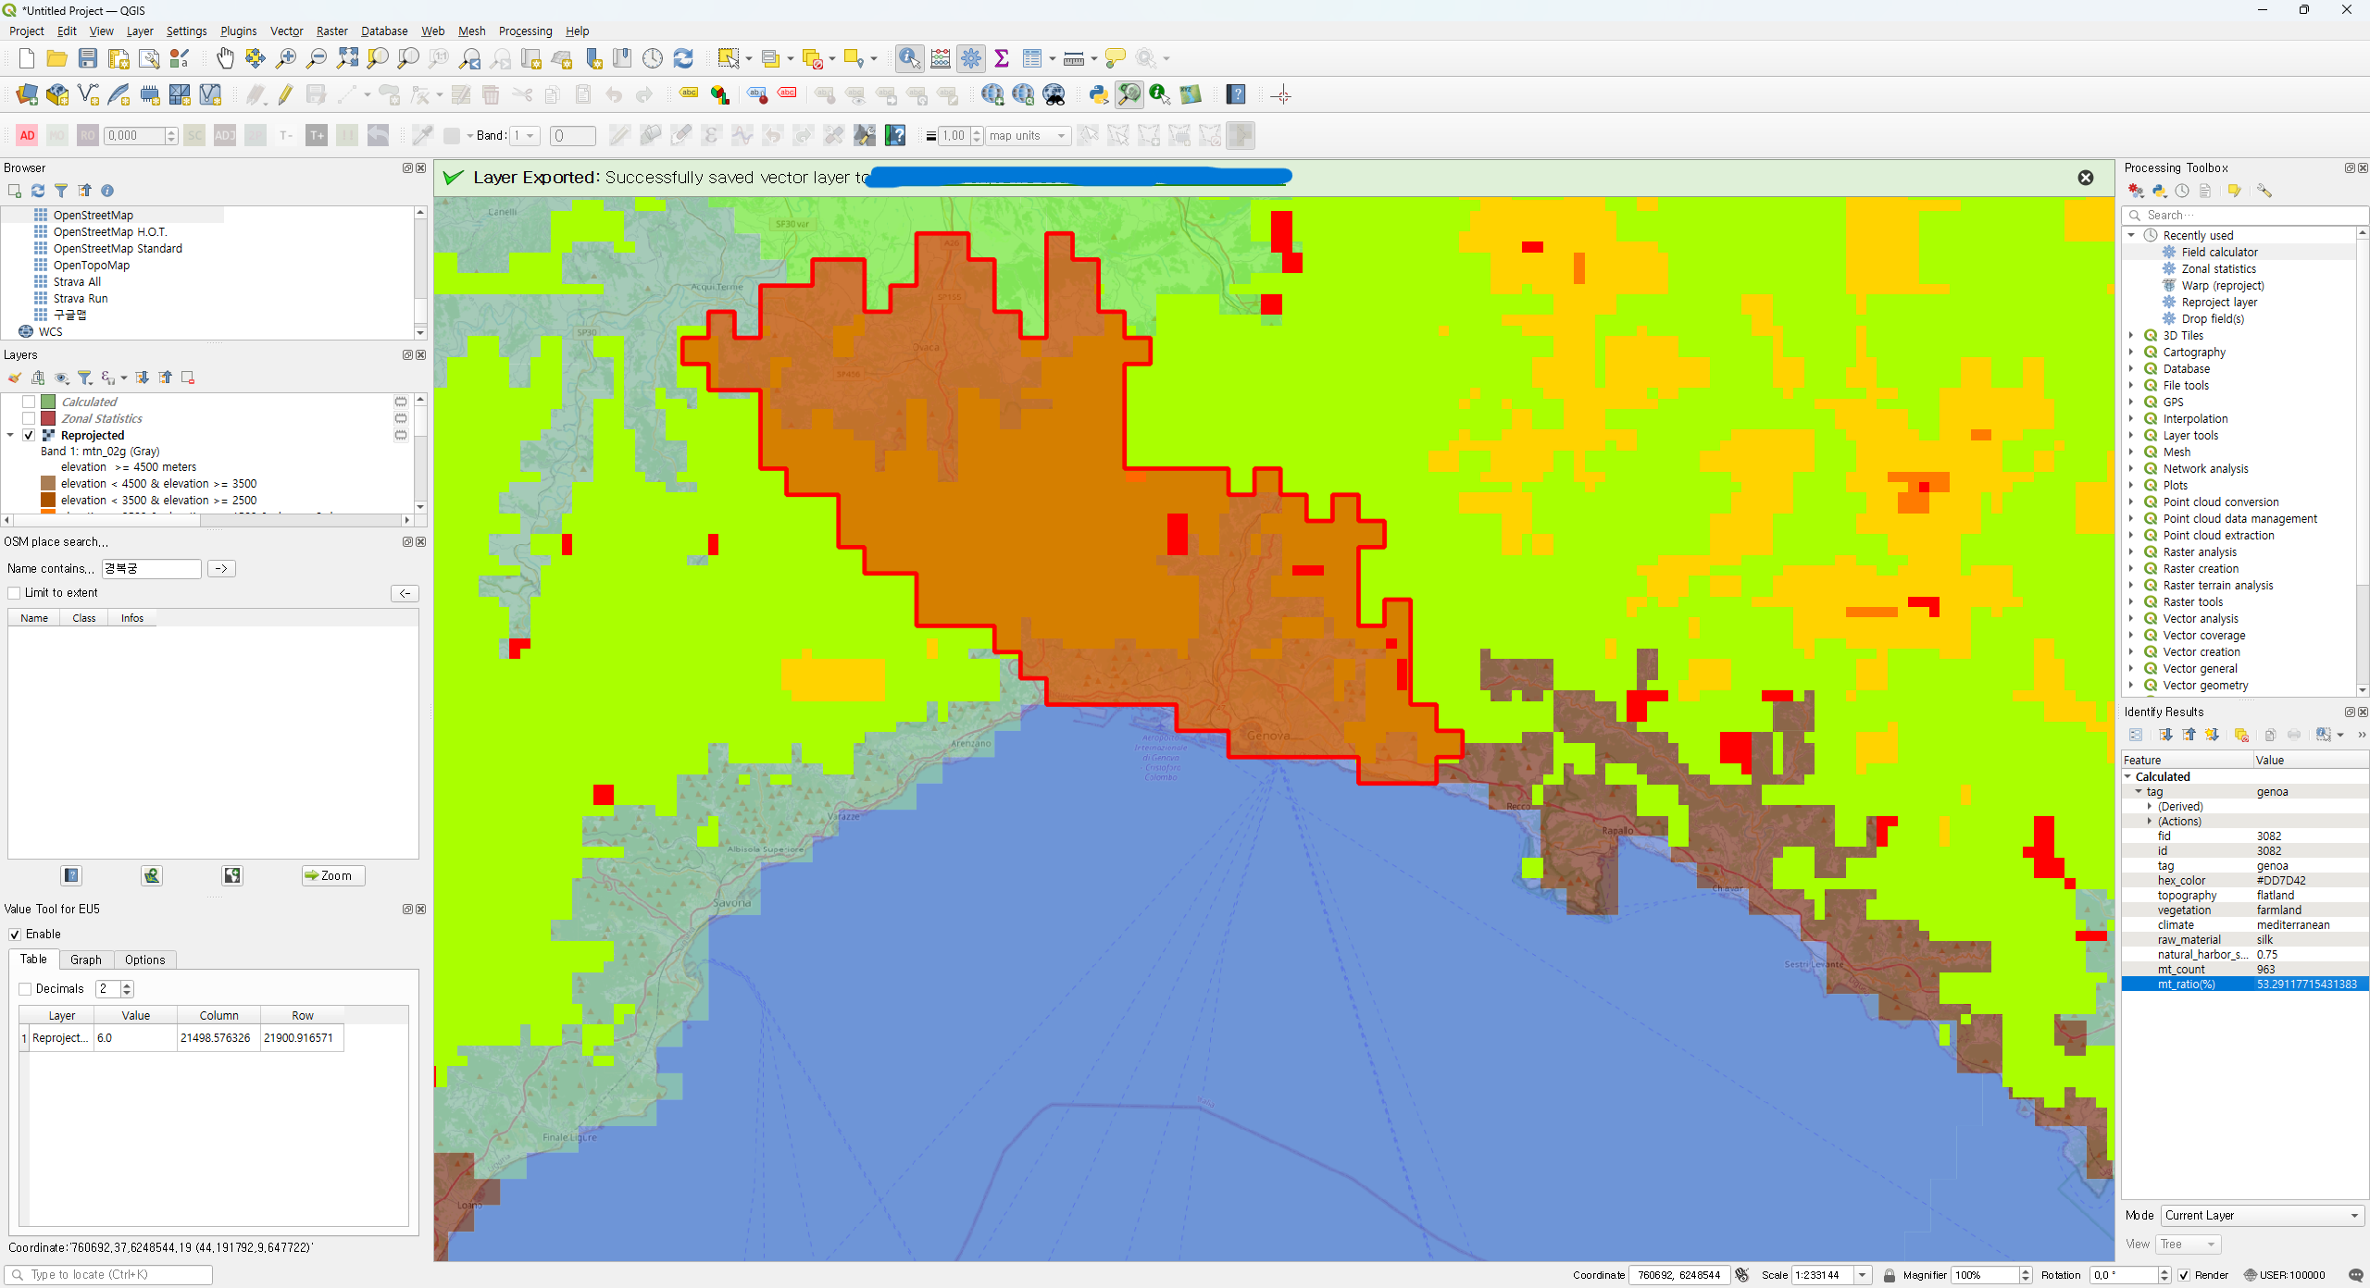Viewport: 2370px width, 1288px height.
Task: Enable Limit to extent checkbox
Action: click(14, 593)
